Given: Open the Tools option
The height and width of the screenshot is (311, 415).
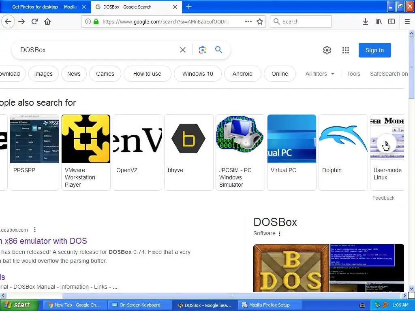Looking at the screenshot, I should click(353, 74).
